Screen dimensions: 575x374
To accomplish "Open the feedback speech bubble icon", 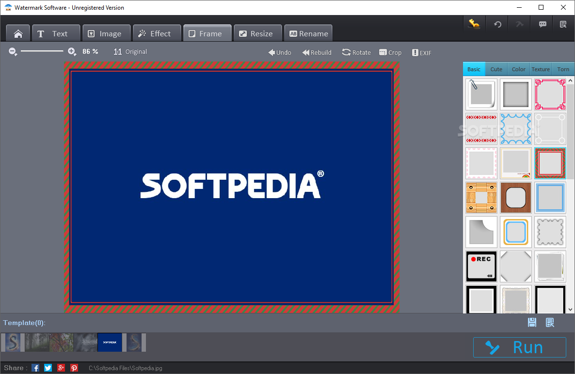I will pyautogui.click(x=543, y=24).
